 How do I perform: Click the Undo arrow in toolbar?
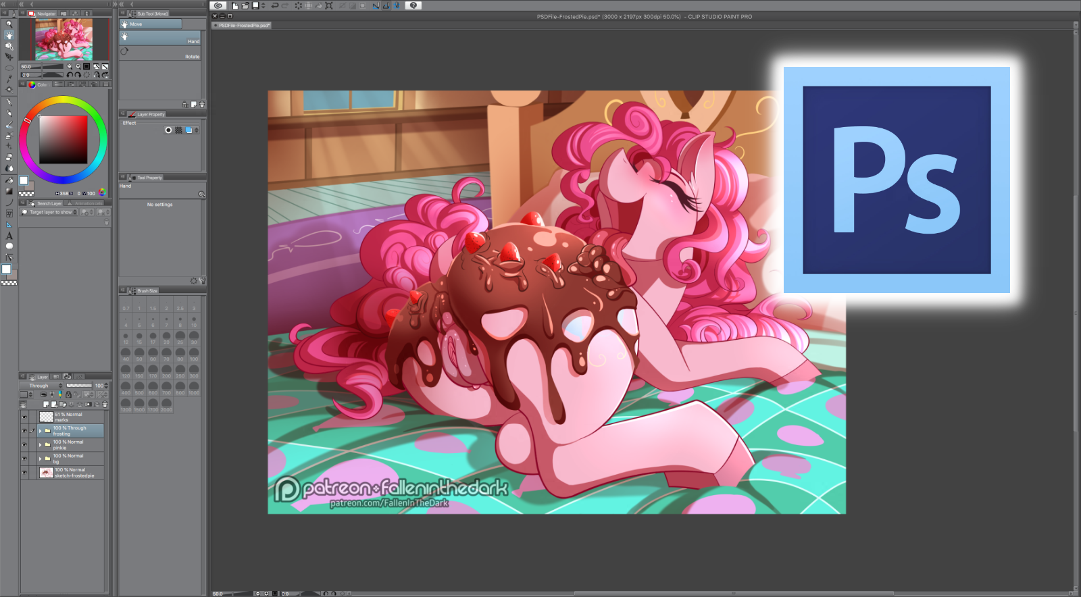(274, 5)
